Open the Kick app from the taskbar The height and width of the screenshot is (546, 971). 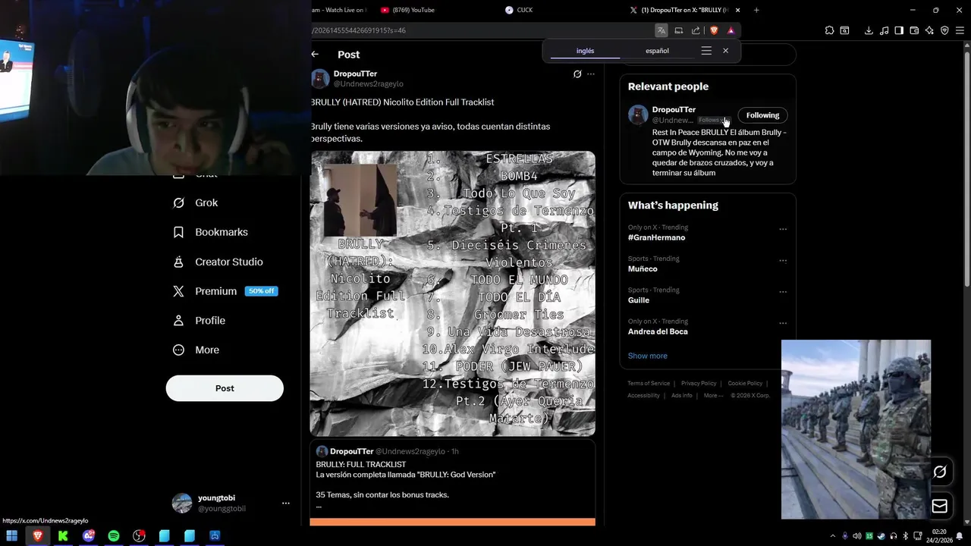click(x=63, y=535)
